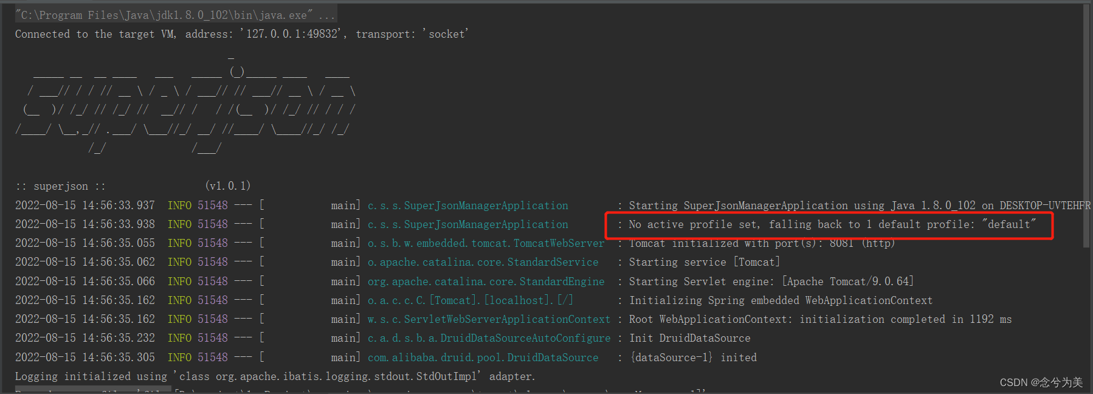Click the ':: superjson ::' banner label

[60, 186]
